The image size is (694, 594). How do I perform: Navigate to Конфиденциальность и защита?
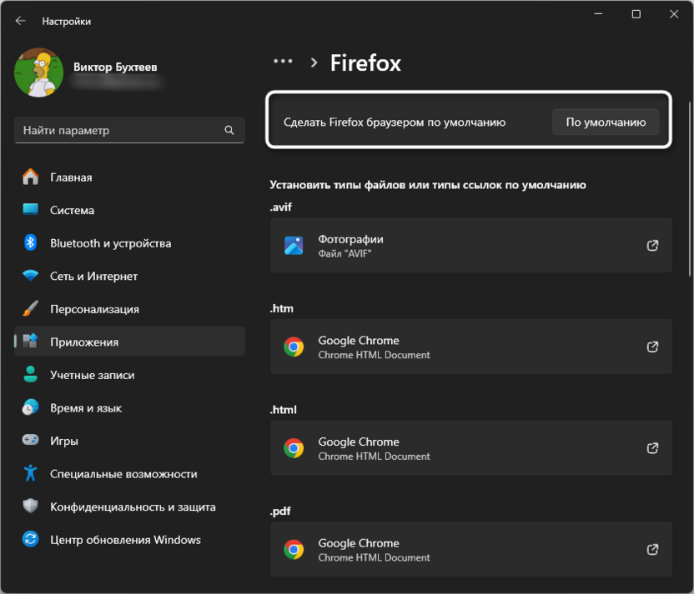point(133,507)
